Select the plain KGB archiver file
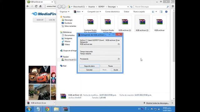This screenshot has height=112, width=200. click(x=159, y=24)
